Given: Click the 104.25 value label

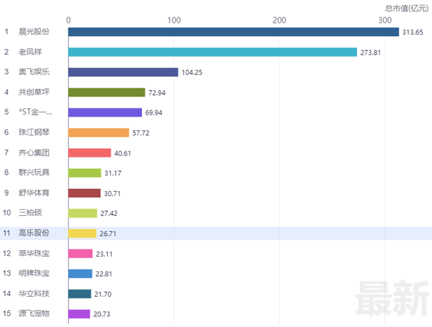Looking at the screenshot, I should pyautogui.click(x=192, y=72).
